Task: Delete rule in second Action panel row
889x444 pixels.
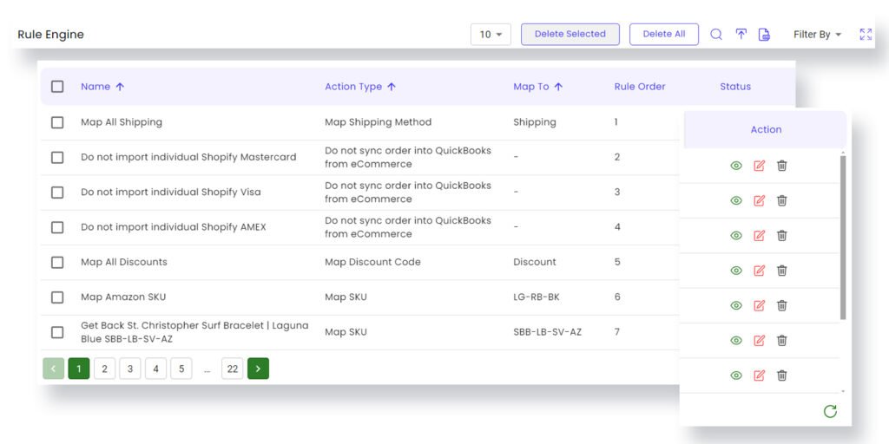Action: tap(782, 200)
